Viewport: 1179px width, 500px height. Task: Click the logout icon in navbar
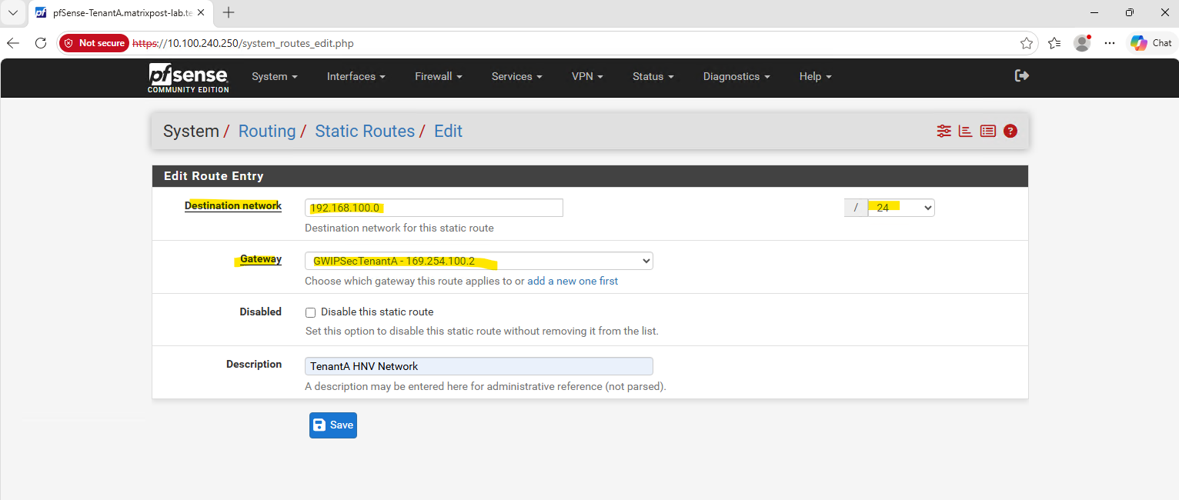tap(1022, 75)
